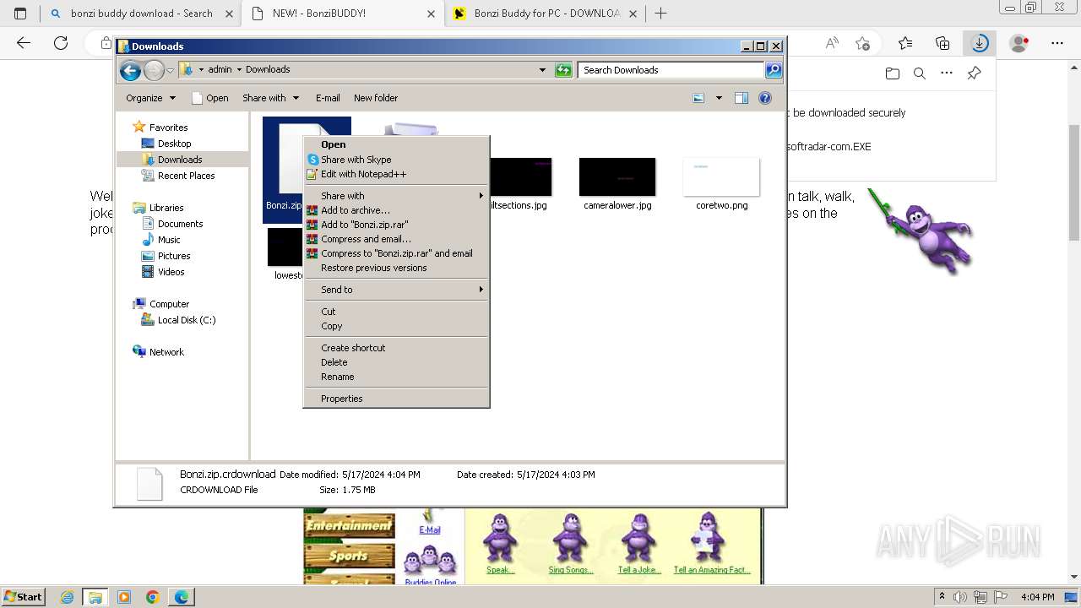The image size is (1081, 608).
Task: Click Read aloud icon in address bar
Action: (x=832, y=43)
